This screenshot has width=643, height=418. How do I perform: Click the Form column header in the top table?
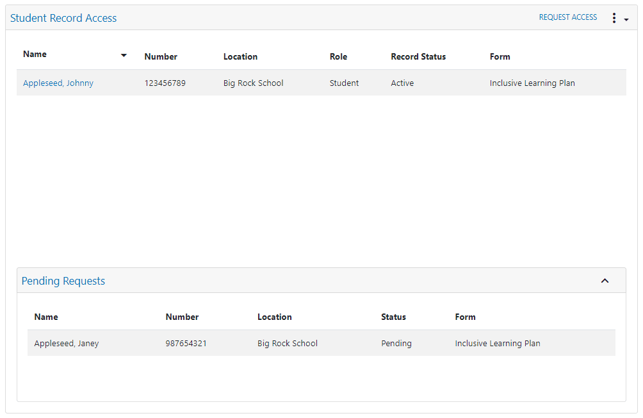(500, 56)
